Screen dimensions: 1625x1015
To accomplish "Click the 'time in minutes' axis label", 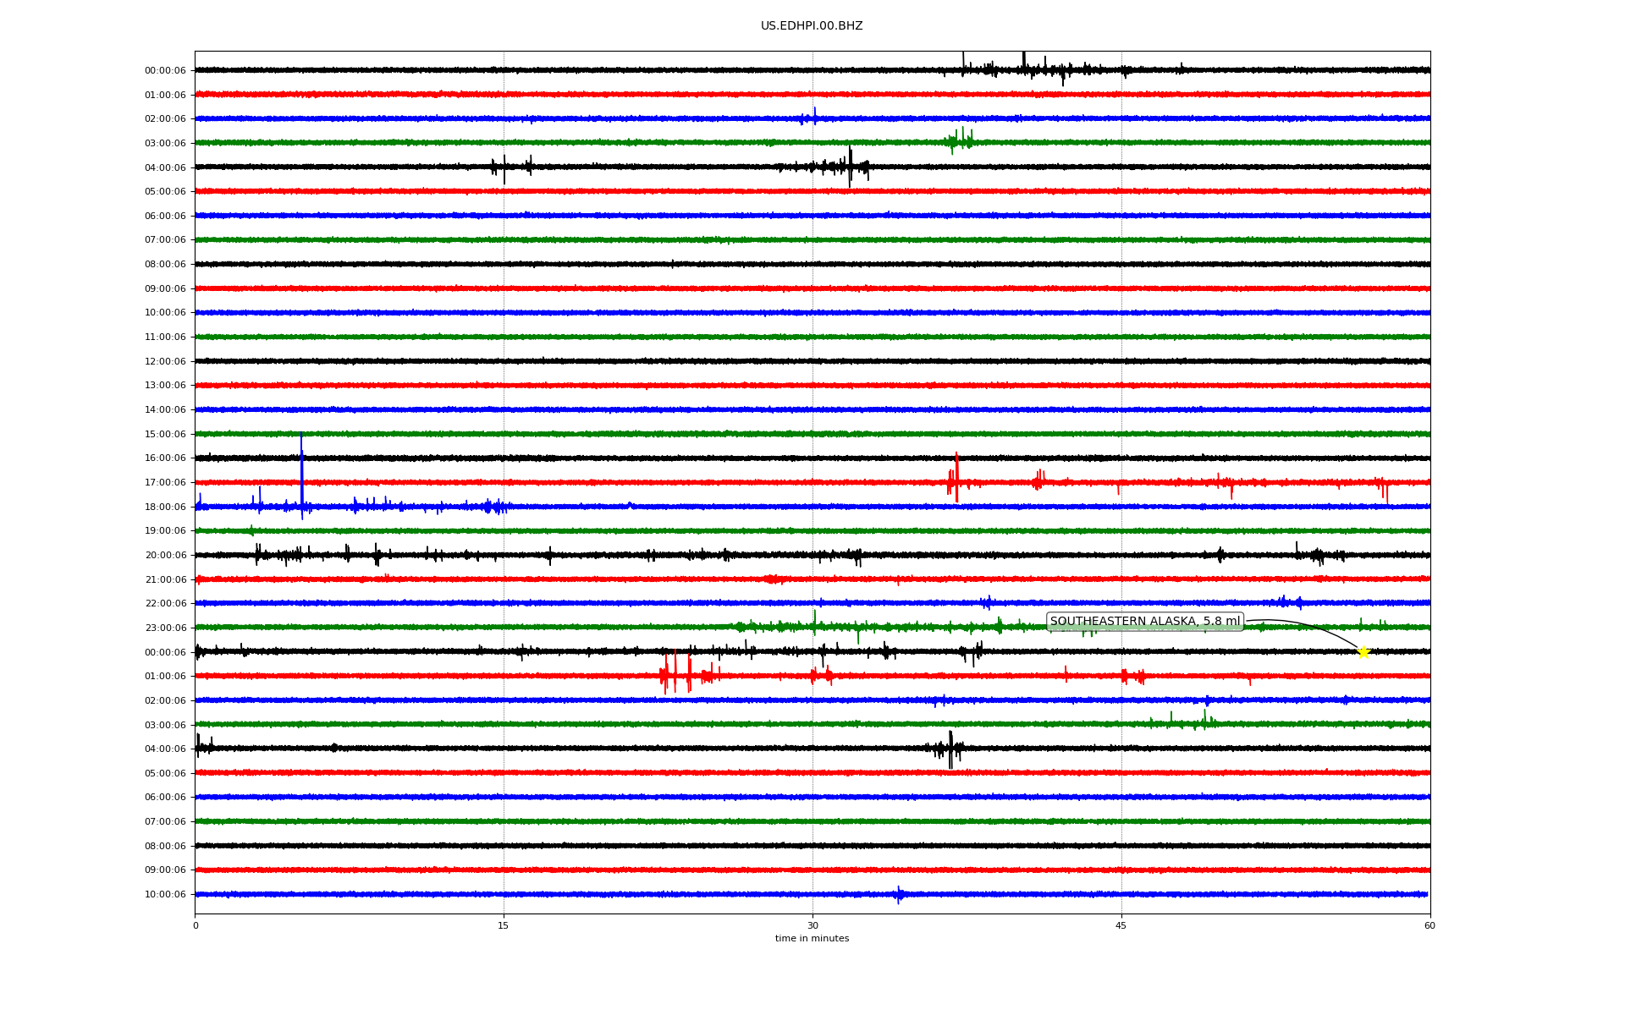I will 811,939.
